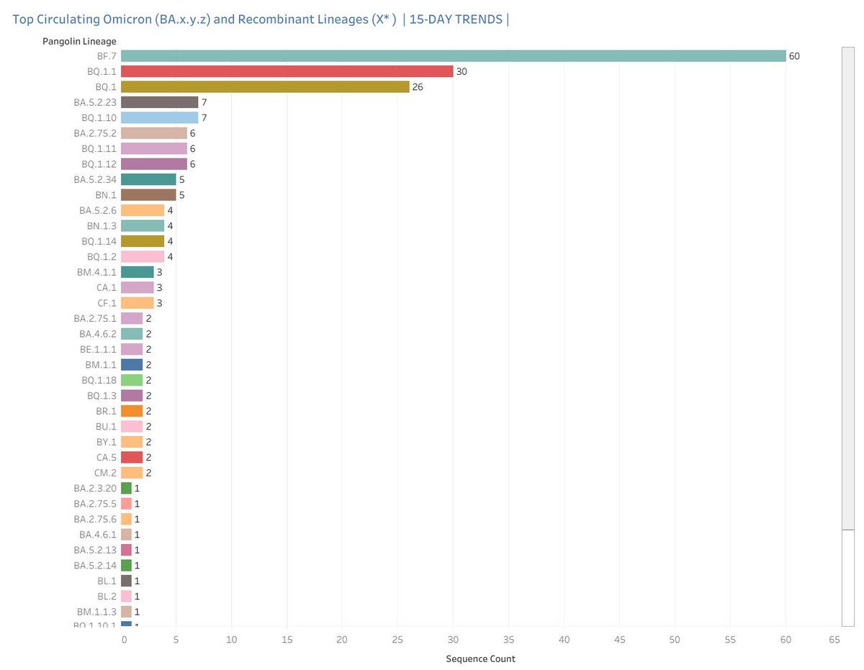864x670 pixels.
Task: Click the 'BA.5.2.23' lineage label
Action: [x=95, y=102]
